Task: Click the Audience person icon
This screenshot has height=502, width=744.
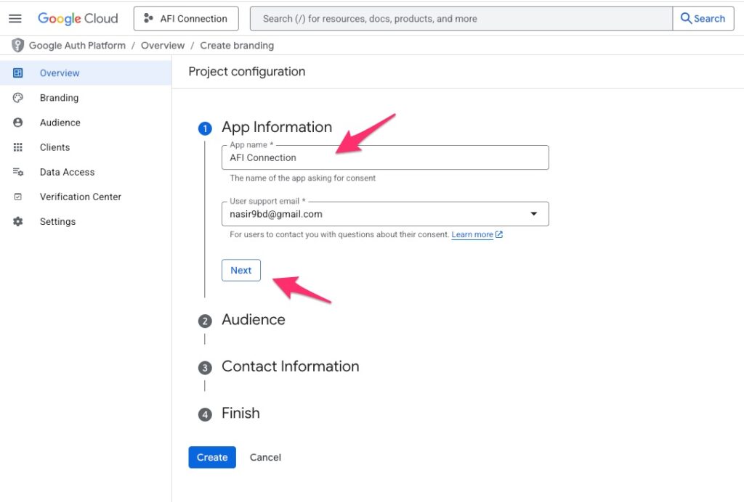Action: click(18, 123)
